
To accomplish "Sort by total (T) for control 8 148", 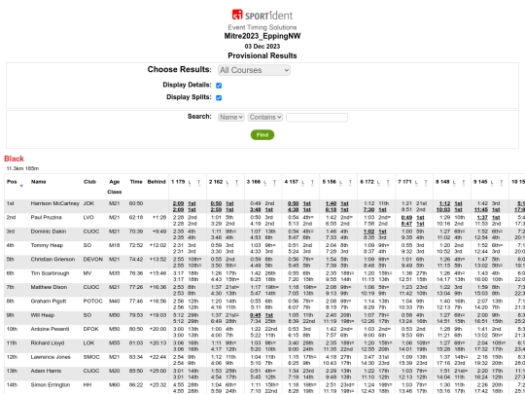I will coord(464,182).
